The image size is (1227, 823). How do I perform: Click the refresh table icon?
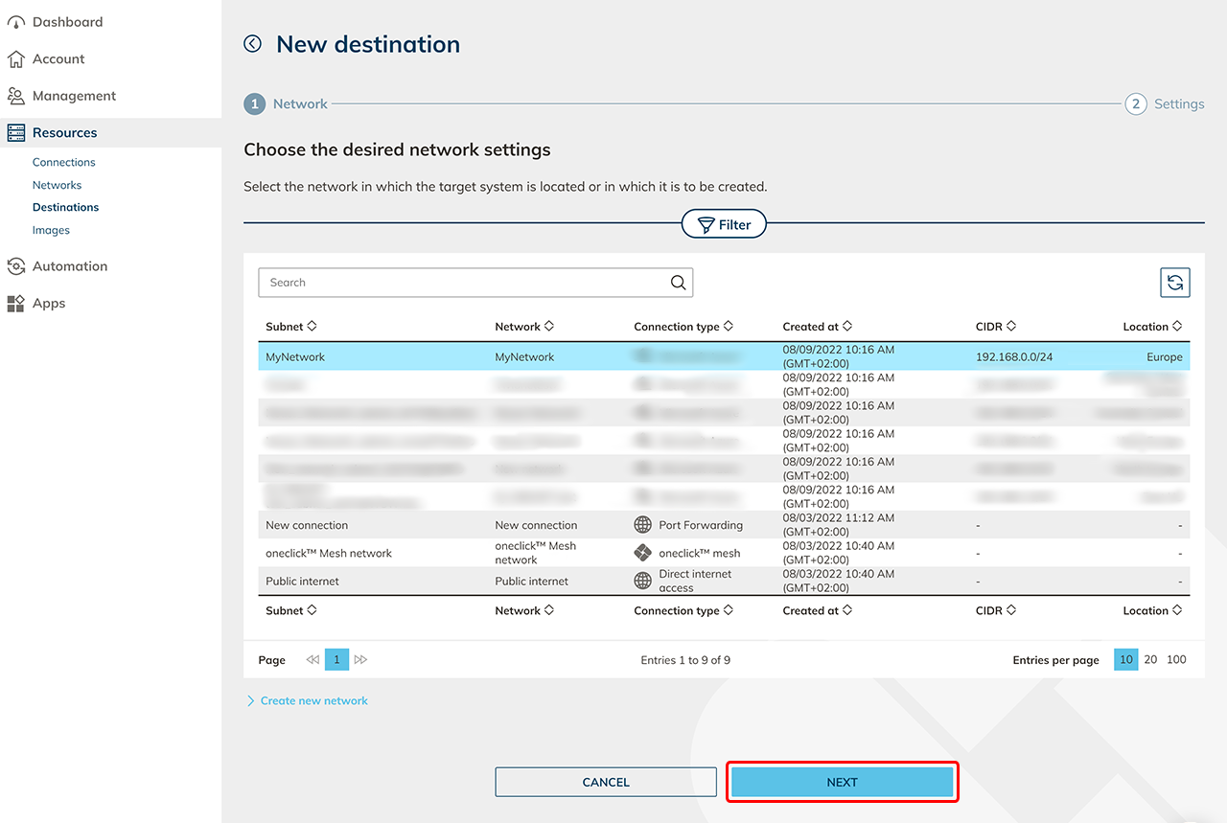tap(1174, 283)
